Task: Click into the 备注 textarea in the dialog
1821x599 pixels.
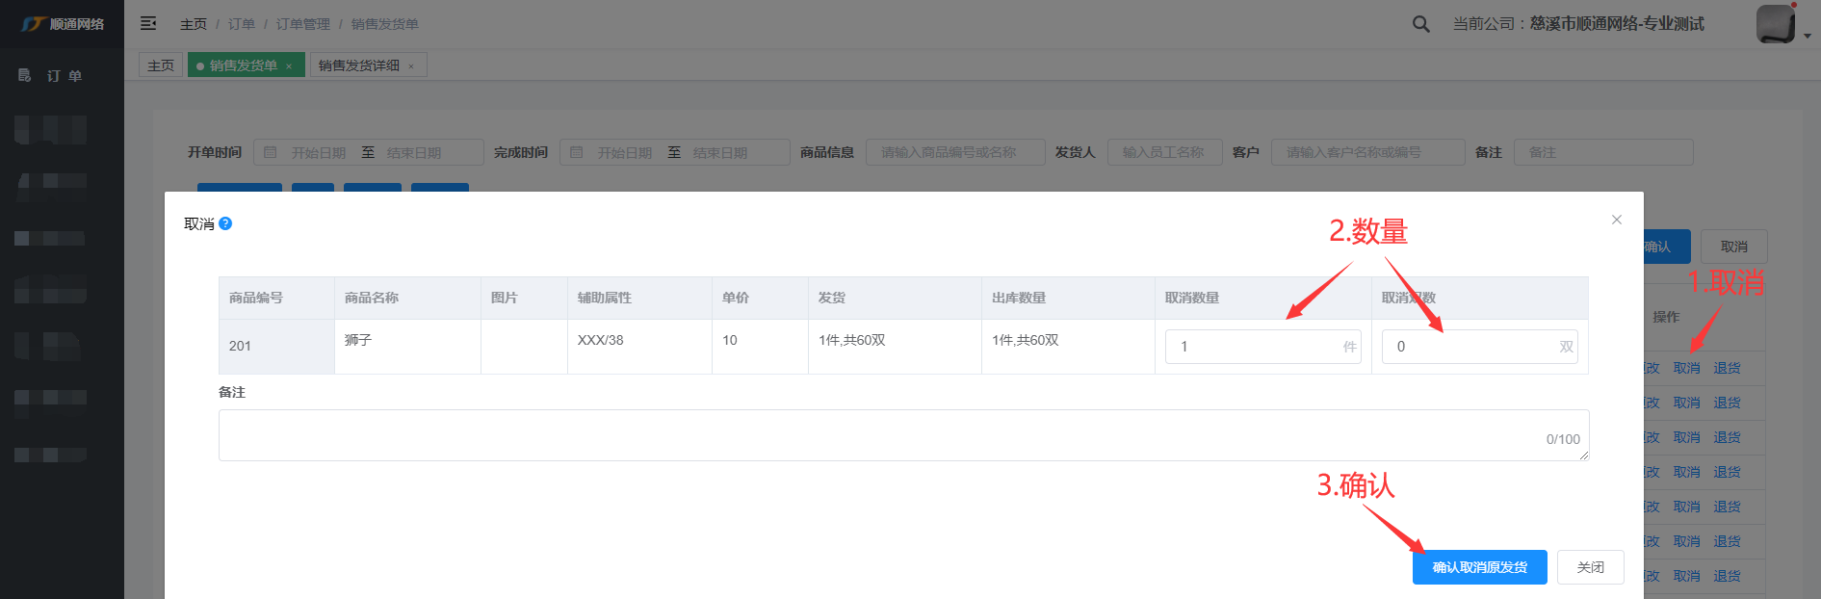Action: pos(902,435)
